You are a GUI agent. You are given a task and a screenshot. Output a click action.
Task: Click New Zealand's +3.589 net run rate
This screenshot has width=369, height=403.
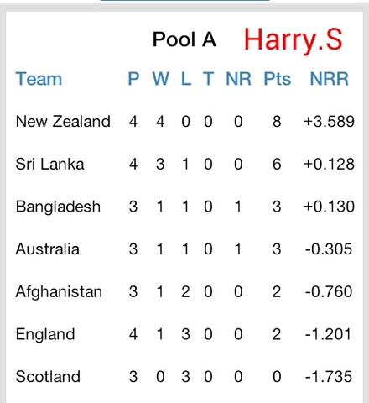(x=329, y=122)
